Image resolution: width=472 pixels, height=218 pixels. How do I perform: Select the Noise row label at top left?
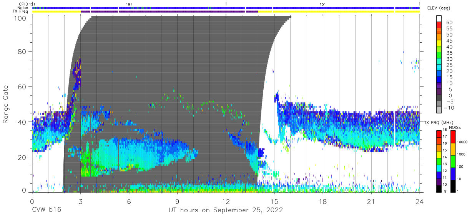23,8
